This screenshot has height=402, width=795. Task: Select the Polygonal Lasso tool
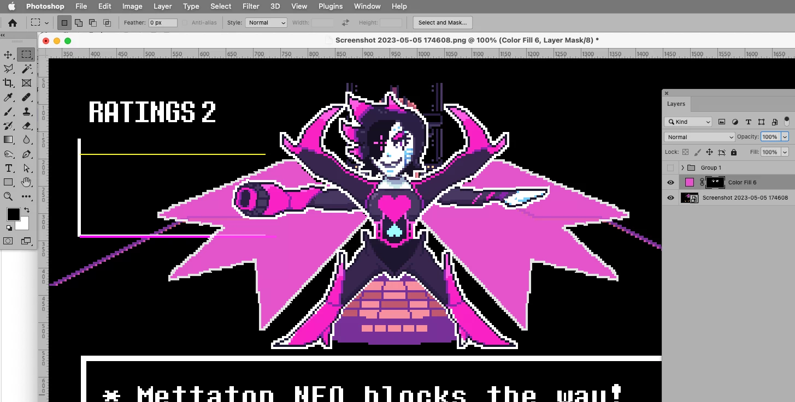(8, 69)
